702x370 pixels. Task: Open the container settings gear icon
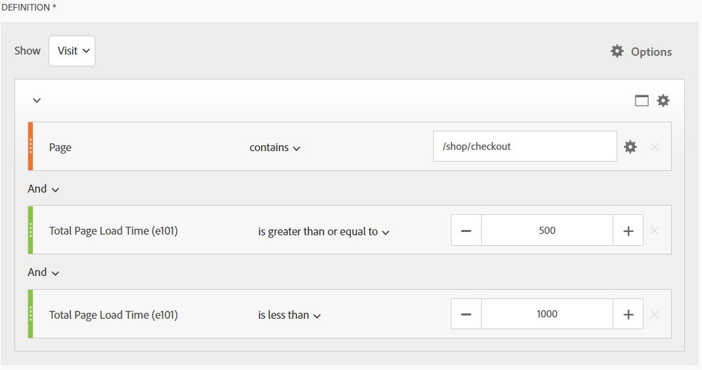click(x=663, y=101)
